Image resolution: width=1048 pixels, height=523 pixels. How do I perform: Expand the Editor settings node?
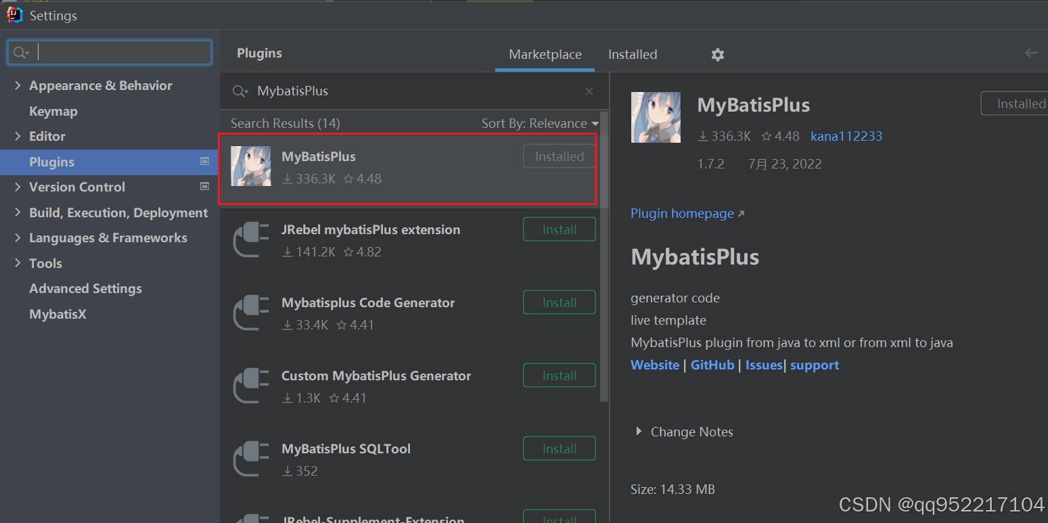[18, 136]
